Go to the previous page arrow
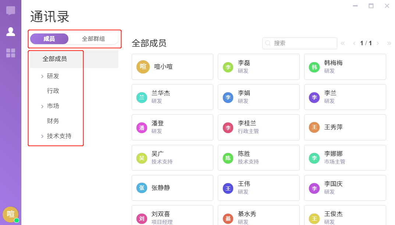The image size is (395, 225). 354,43
